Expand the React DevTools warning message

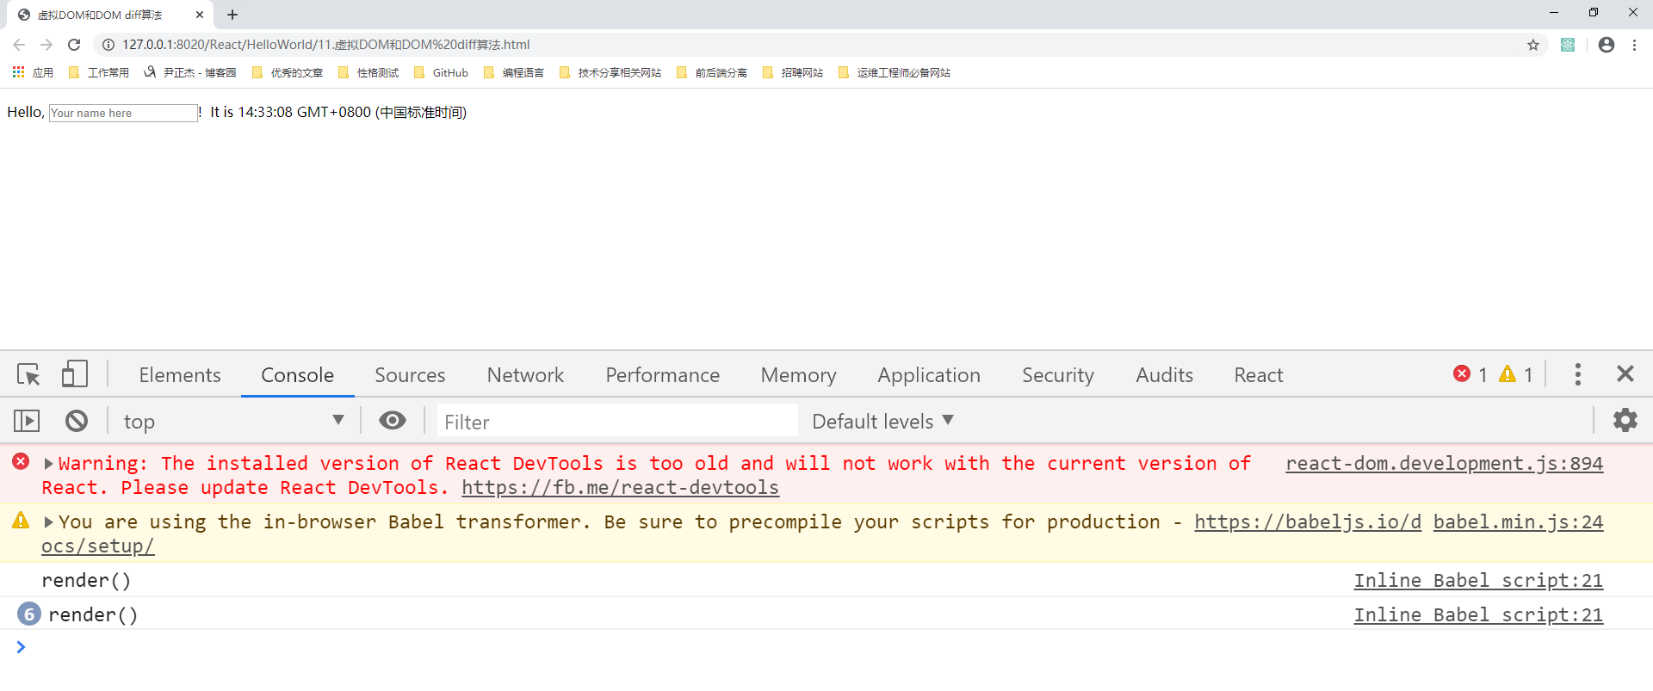[49, 464]
